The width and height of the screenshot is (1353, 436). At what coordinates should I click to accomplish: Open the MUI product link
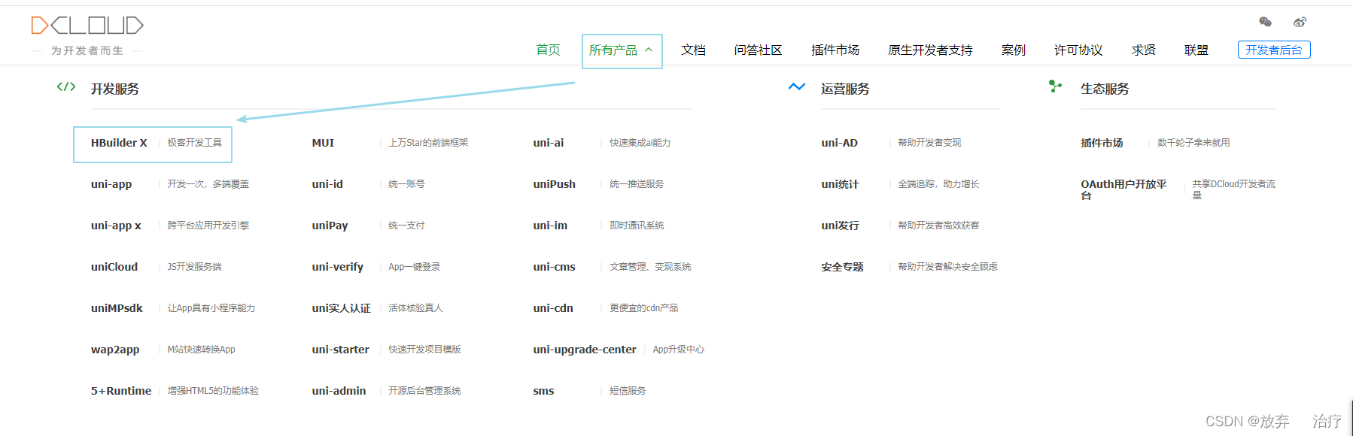(323, 143)
